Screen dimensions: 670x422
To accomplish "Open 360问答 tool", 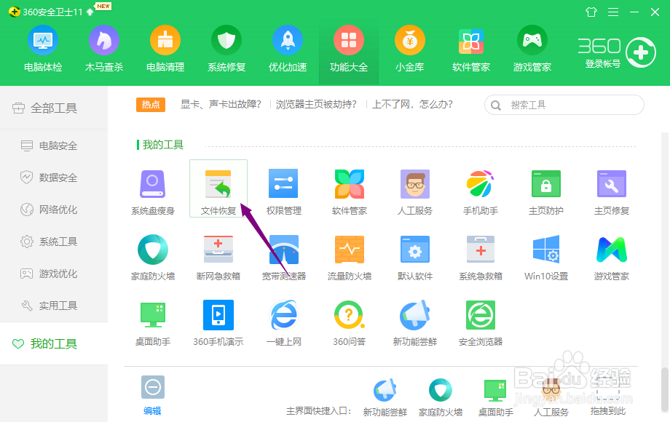I will [x=349, y=323].
